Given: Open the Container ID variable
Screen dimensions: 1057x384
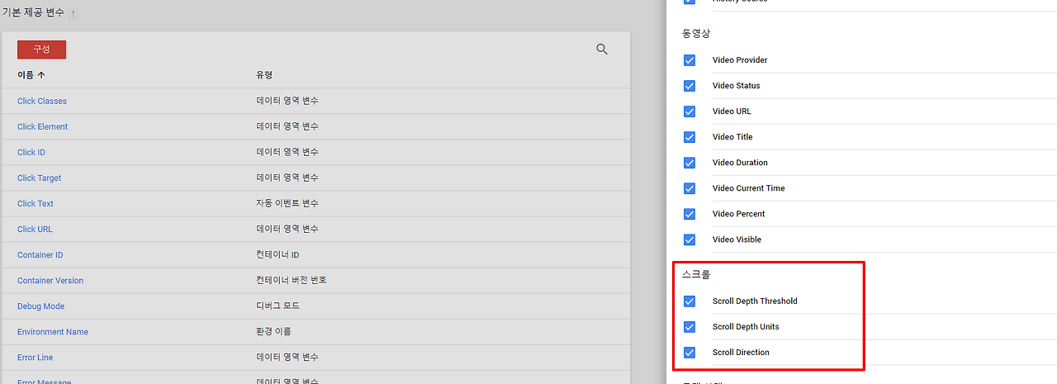Looking at the screenshot, I should [x=40, y=254].
